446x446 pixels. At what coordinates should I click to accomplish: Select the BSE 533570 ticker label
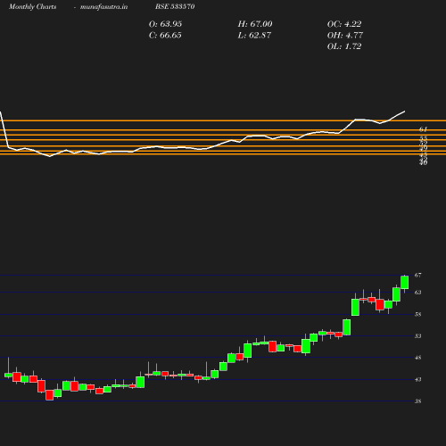click(175, 6)
